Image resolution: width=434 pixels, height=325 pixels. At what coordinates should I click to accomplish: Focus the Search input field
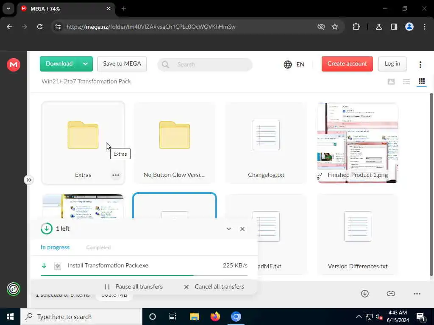point(205,64)
